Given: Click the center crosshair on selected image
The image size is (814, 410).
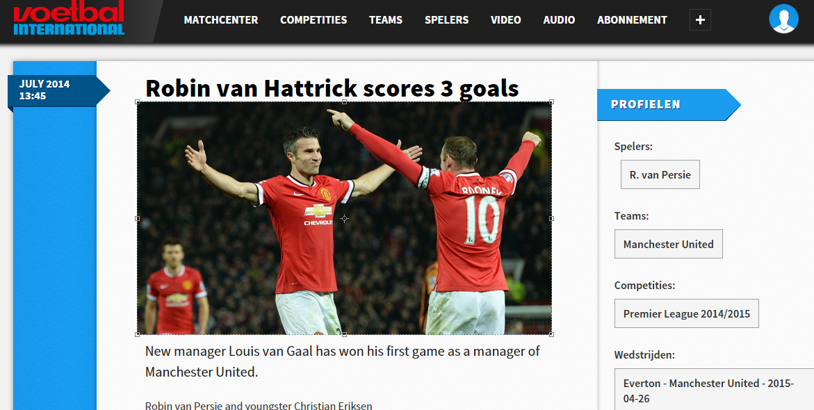Looking at the screenshot, I should (x=344, y=218).
